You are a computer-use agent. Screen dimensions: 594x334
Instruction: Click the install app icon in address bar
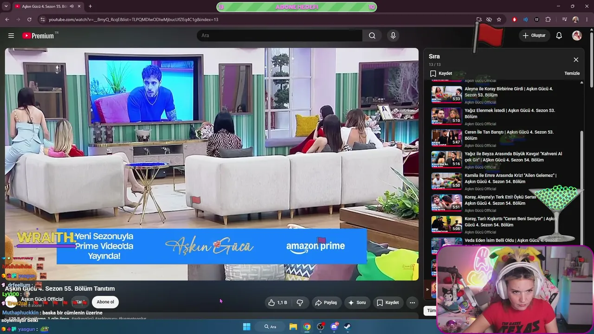pyautogui.click(x=479, y=19)
